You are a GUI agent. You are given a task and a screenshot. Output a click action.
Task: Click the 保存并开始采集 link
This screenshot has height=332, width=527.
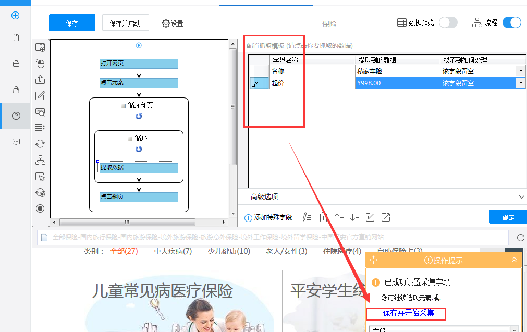click(x=408, y=313)
